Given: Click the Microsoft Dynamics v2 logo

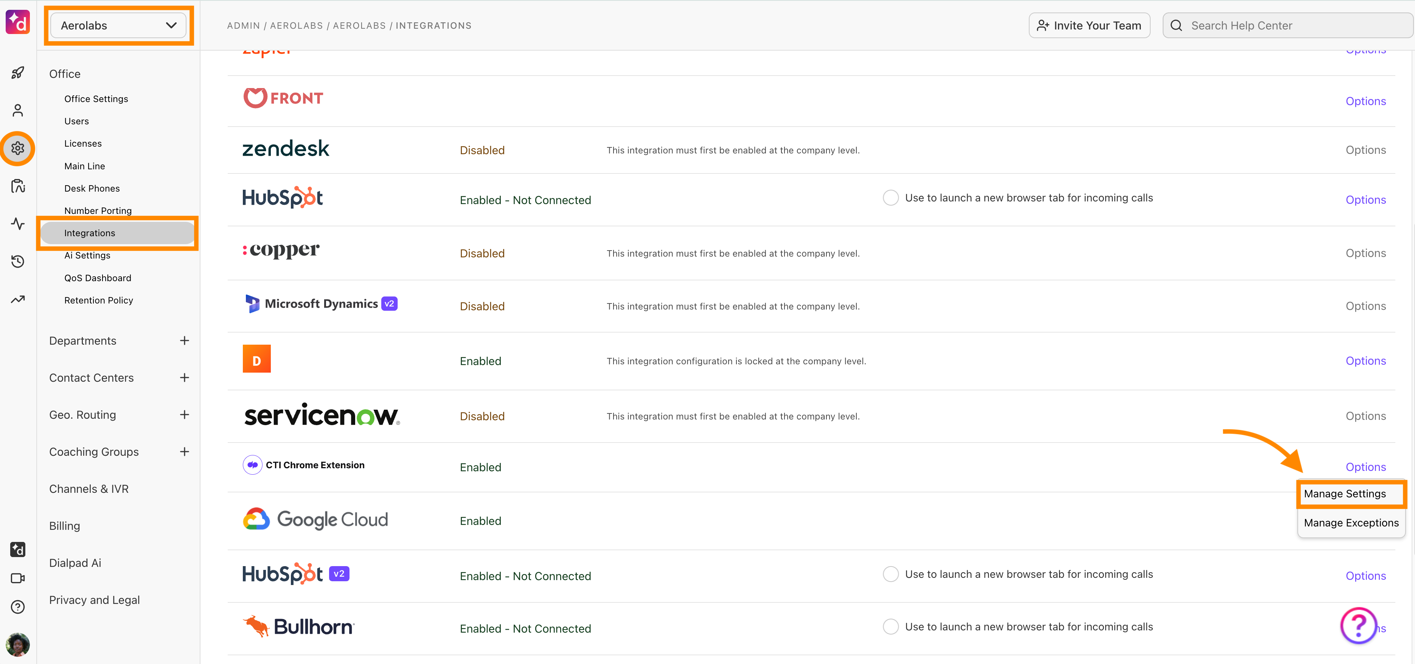Looking at the screenshot, I should (321, 303).
